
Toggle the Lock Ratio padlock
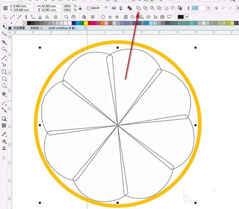pos(80,8)
